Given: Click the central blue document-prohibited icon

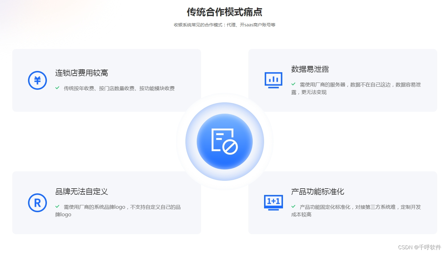Looking at the screenshot, I should [224, 142].
